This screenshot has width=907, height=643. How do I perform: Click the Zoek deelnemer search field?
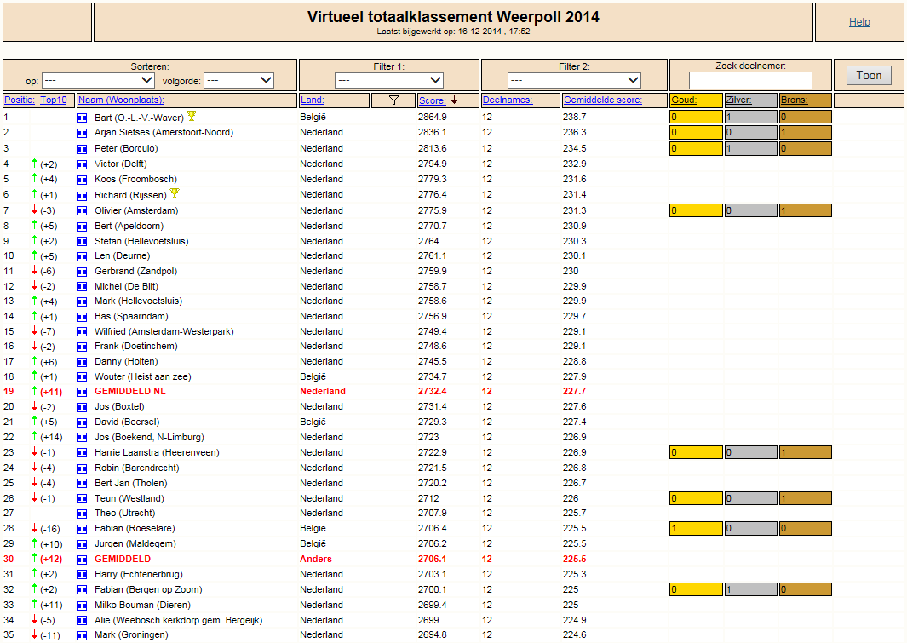pos(750,80)
